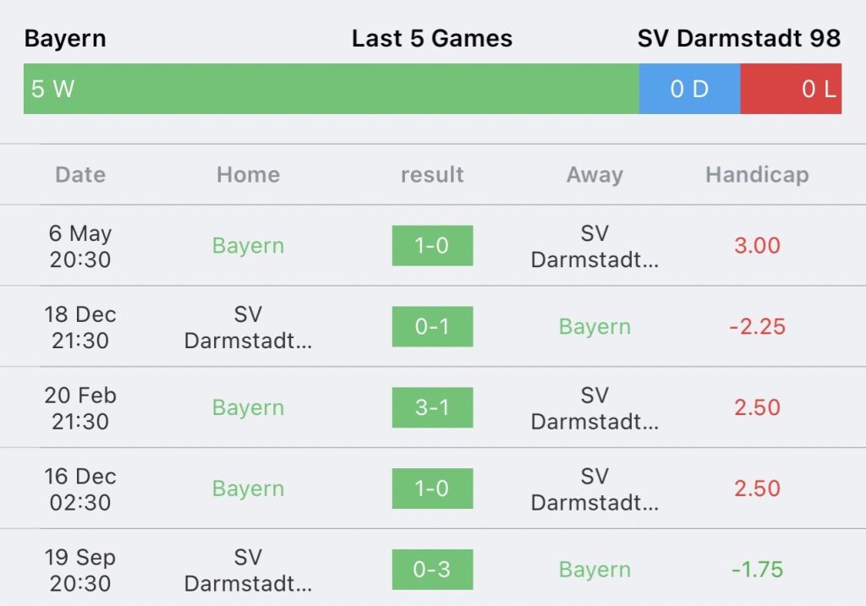Click the Away column header
Screen dimensions: 866x606
[x=595, y=174]
